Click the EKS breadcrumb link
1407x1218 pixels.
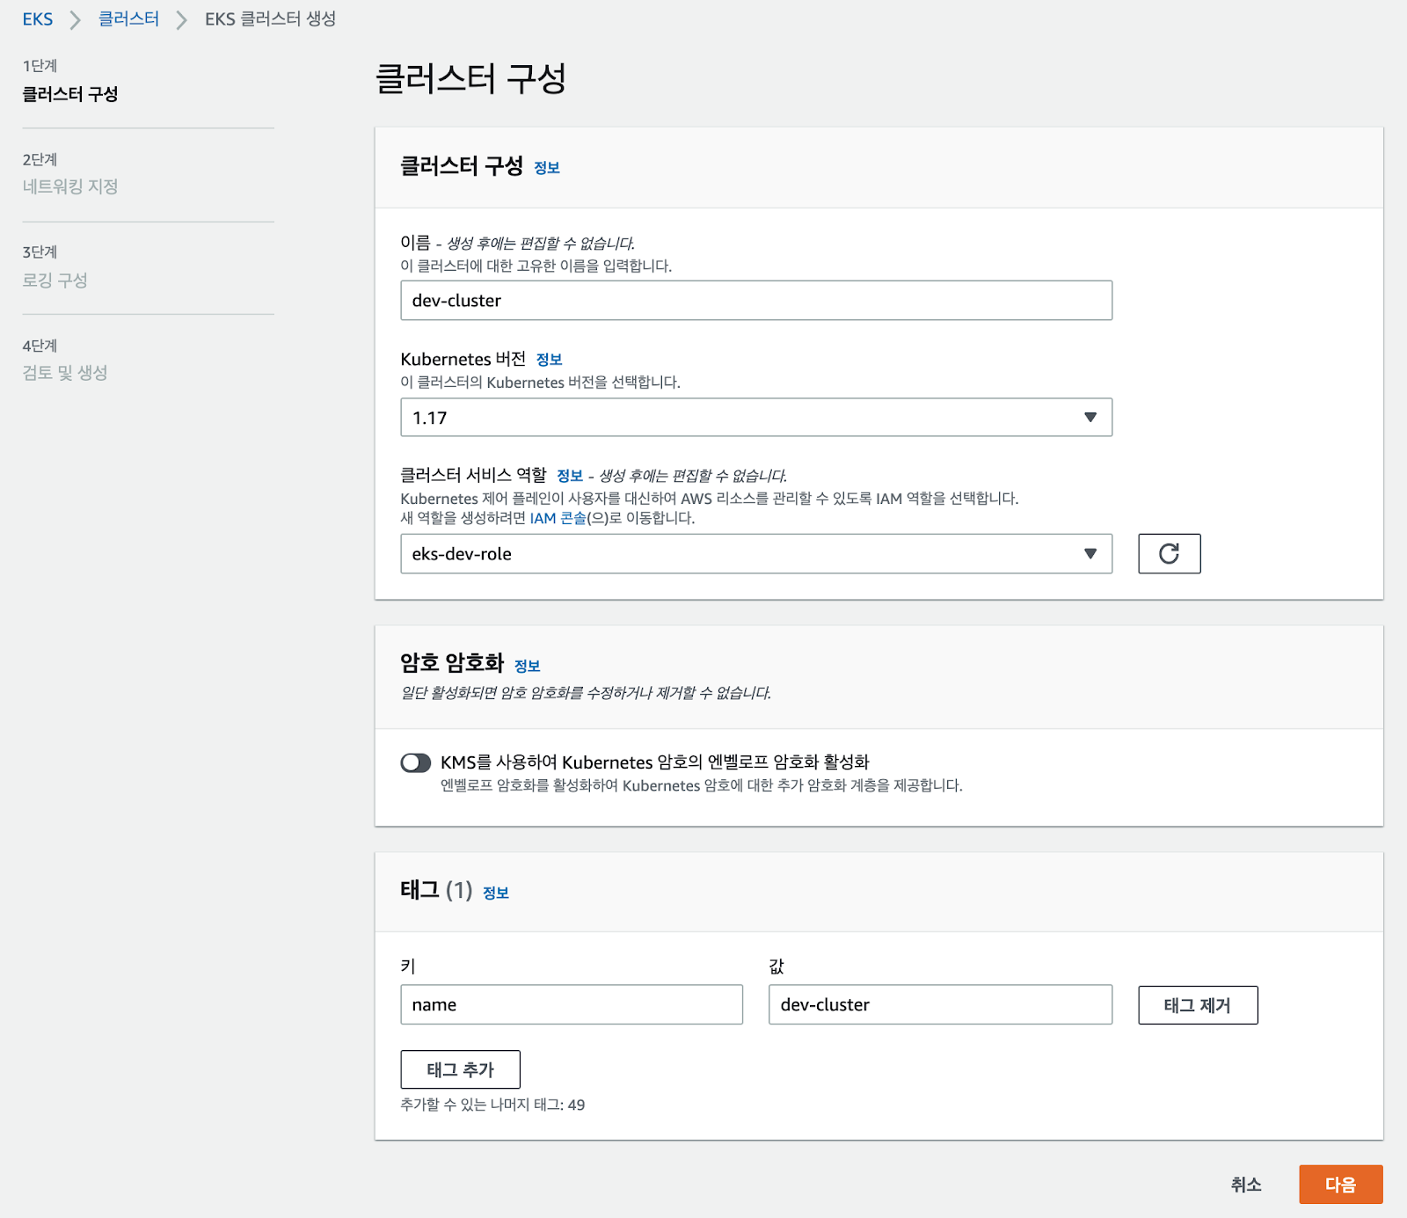click(x=38, y=18)
